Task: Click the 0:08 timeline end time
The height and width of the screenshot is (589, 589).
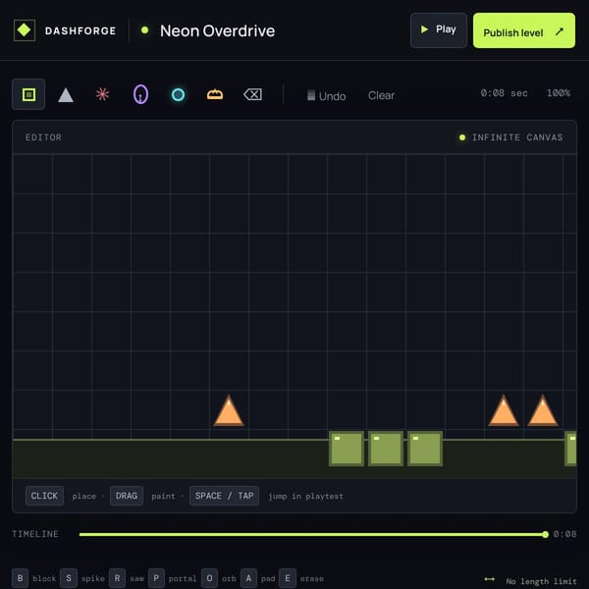Action: pyautogui.click(x=565, y=534)
